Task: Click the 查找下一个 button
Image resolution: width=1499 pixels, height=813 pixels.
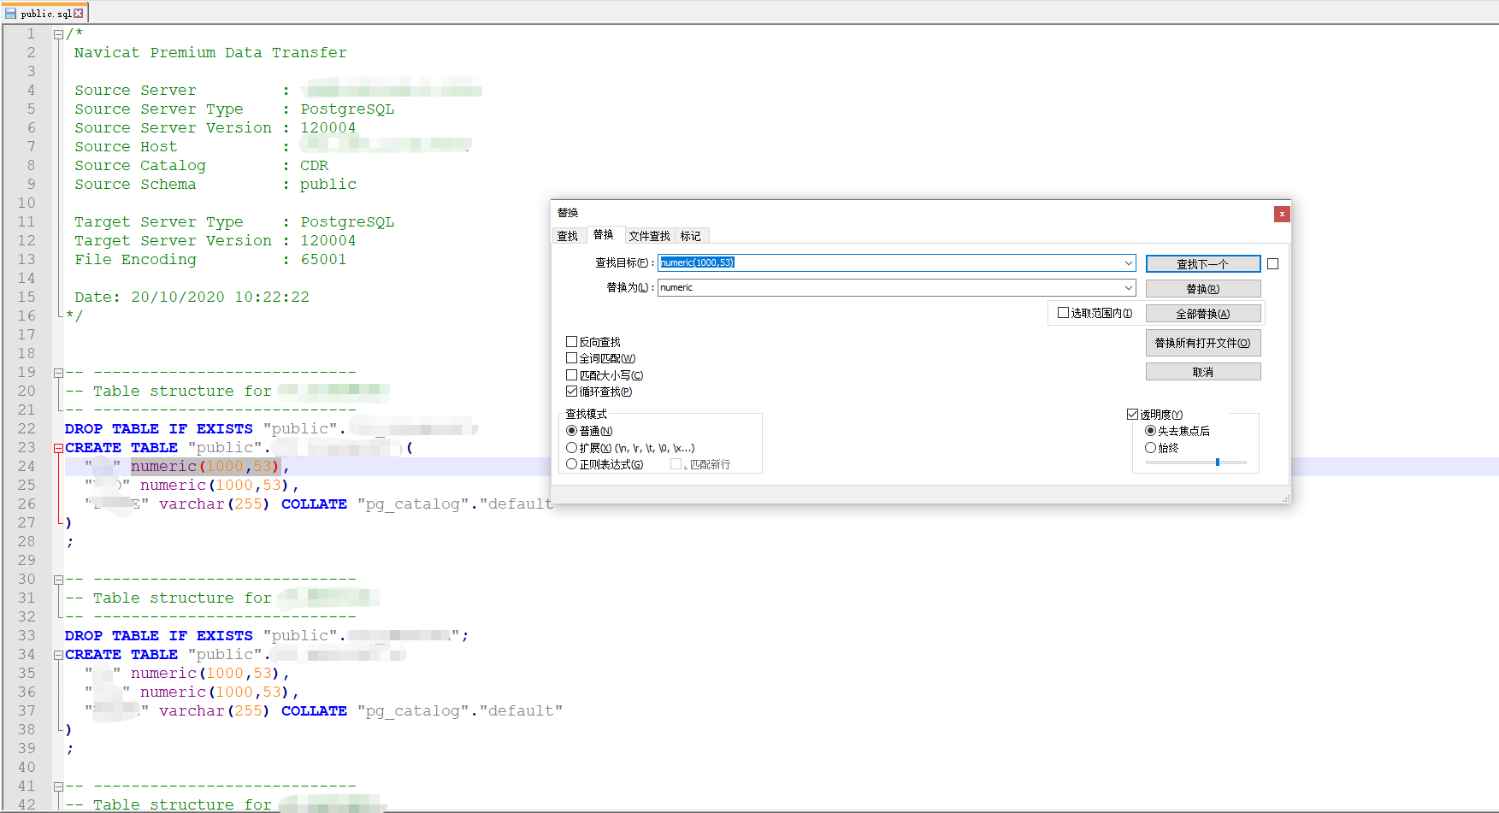Action: [x=1203, y=264]
